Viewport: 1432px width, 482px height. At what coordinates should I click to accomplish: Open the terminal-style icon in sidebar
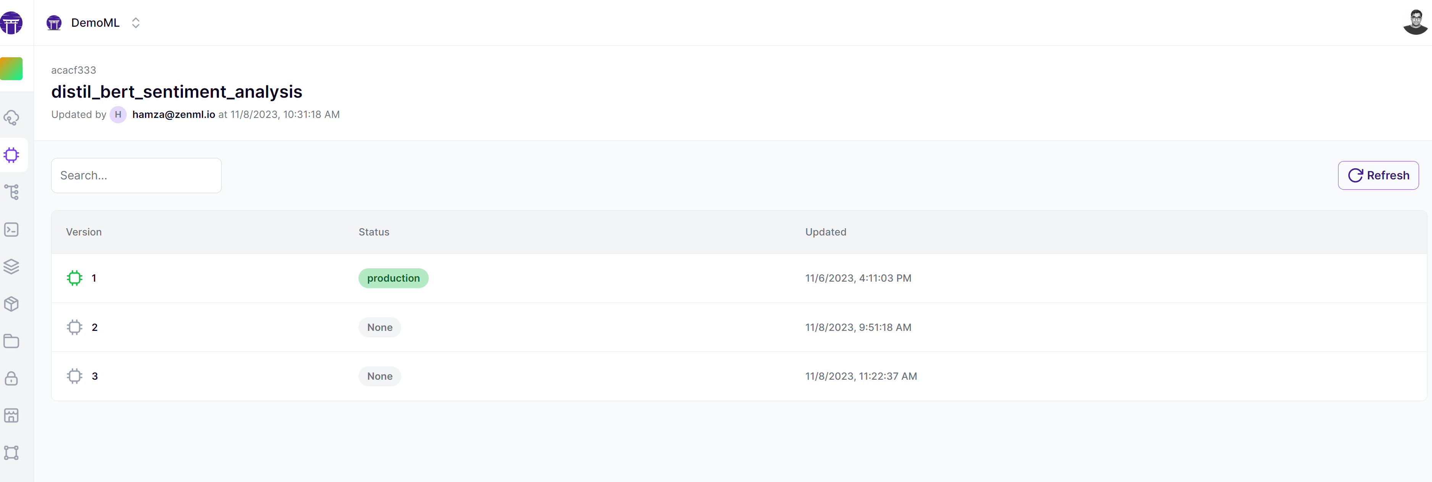(x=12, y=230)
